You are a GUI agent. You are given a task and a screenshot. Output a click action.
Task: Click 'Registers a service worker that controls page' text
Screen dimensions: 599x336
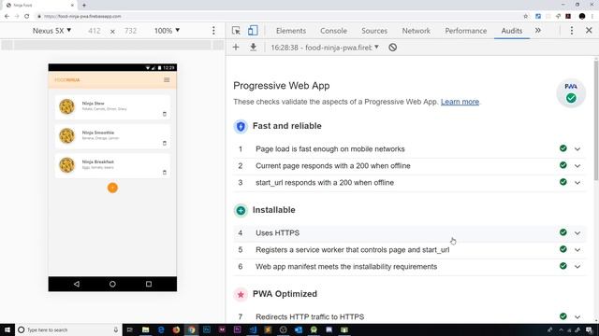353,249
